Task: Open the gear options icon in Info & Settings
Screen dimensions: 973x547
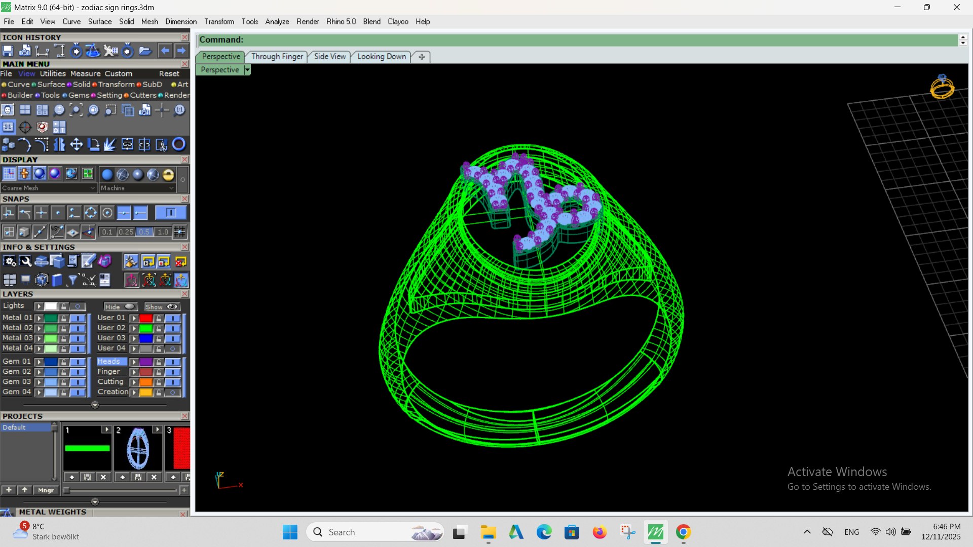Action: coord(10,261)
